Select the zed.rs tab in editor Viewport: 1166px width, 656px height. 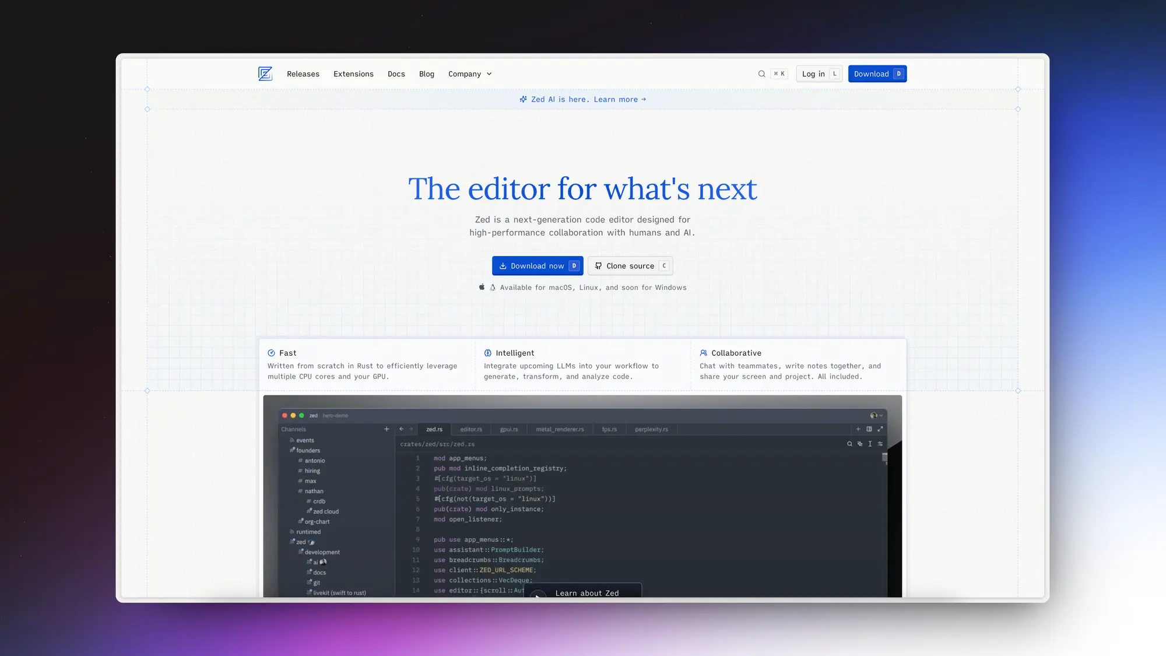[x=434, y=429]
